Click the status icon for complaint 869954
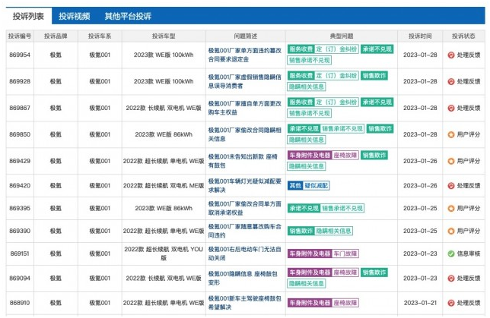The width and height of the screenshot is (490, 318). pyautogui.click(x=451, y=55)
